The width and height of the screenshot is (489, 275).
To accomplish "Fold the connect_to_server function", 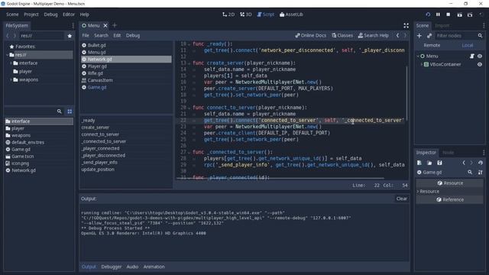I will click(x=189, y=108).
